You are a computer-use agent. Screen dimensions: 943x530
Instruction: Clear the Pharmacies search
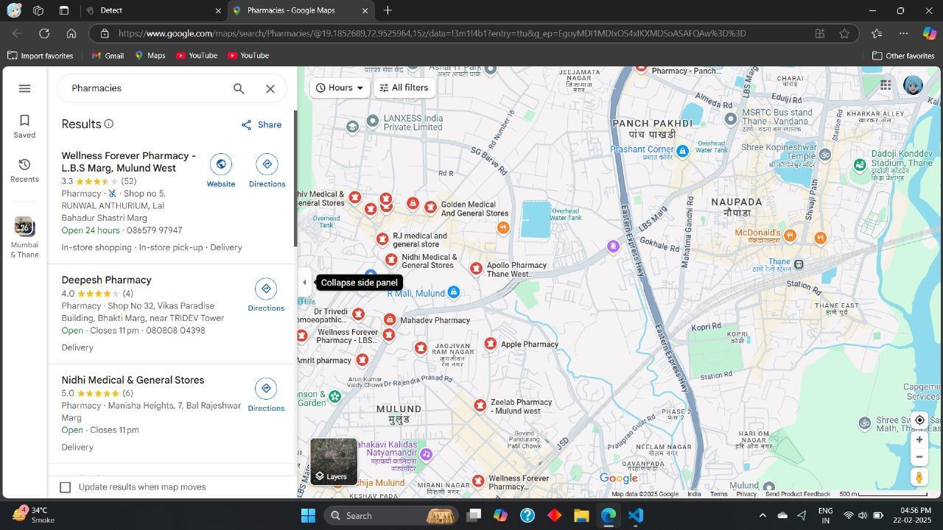click(270, 88)
